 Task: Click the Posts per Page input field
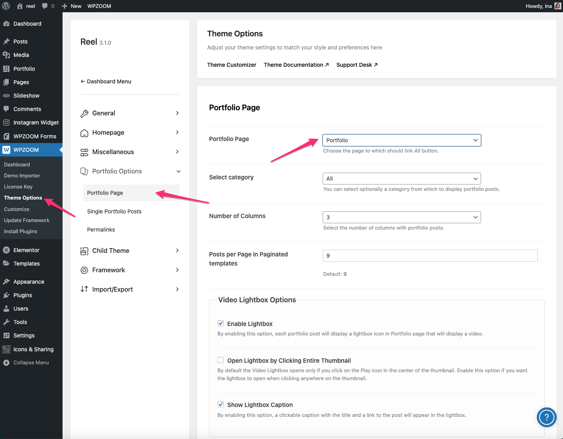tap(430, 256)
